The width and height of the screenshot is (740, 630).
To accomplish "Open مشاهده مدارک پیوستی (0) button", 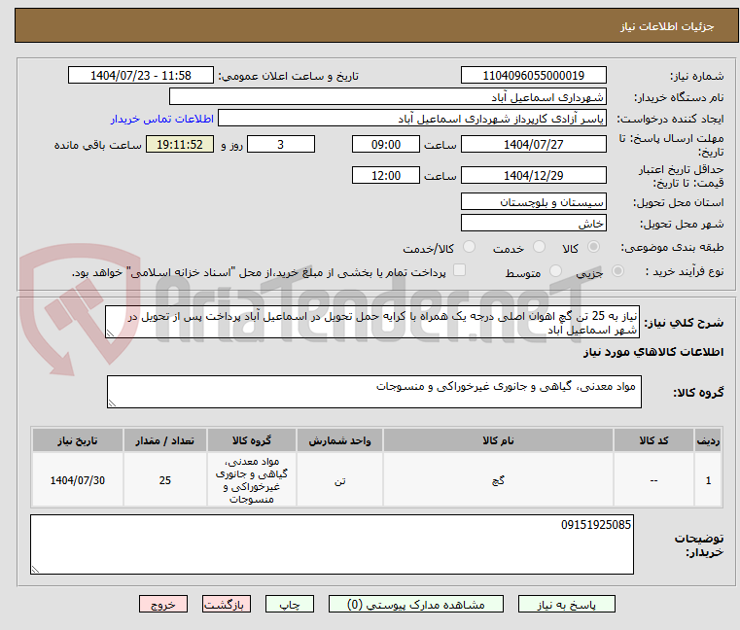I will [416, 604].
